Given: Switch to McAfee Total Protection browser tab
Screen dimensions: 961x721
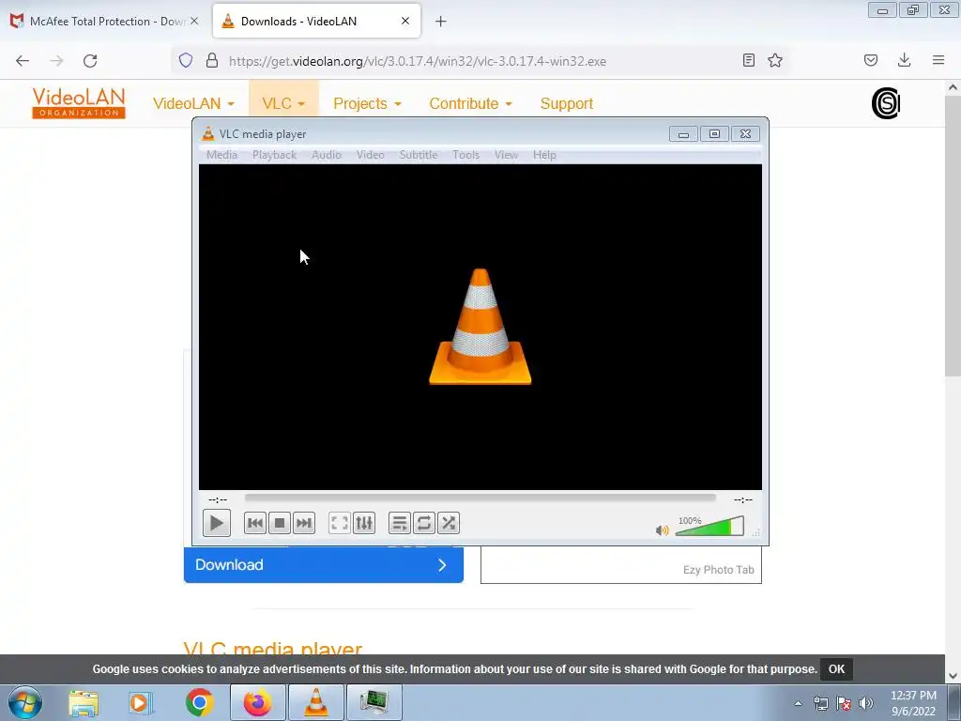Looking at the screenshot, I should pos(104,22).
